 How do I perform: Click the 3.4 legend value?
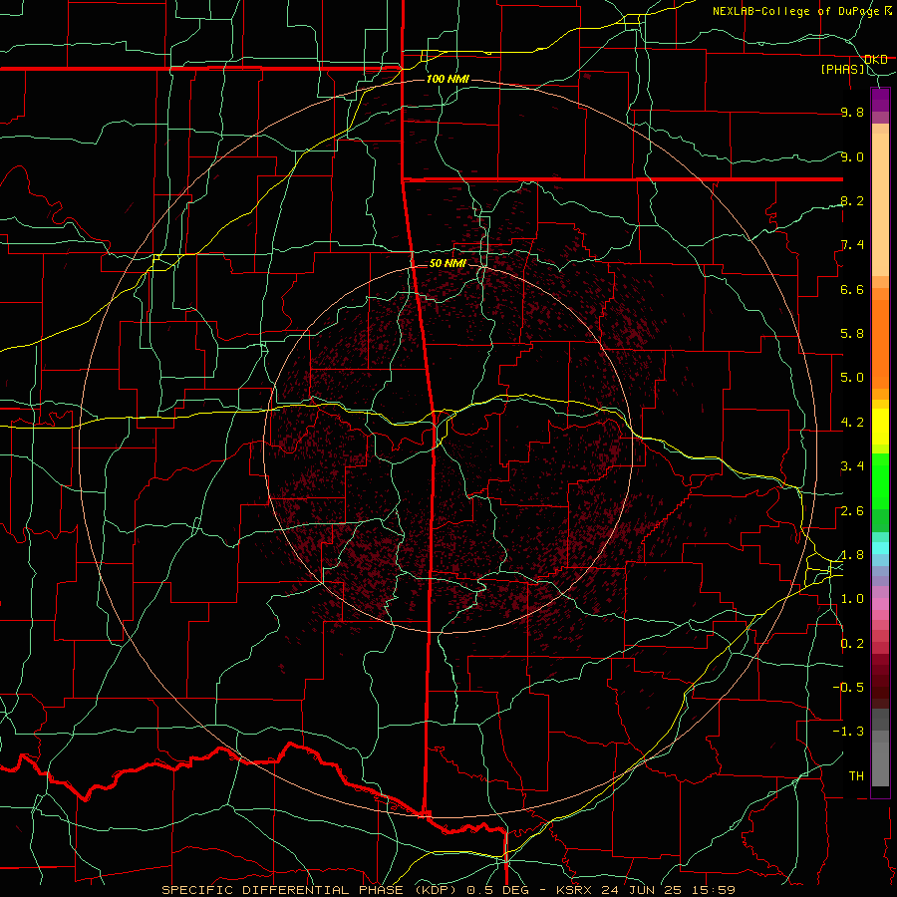(x=852, y=466)
